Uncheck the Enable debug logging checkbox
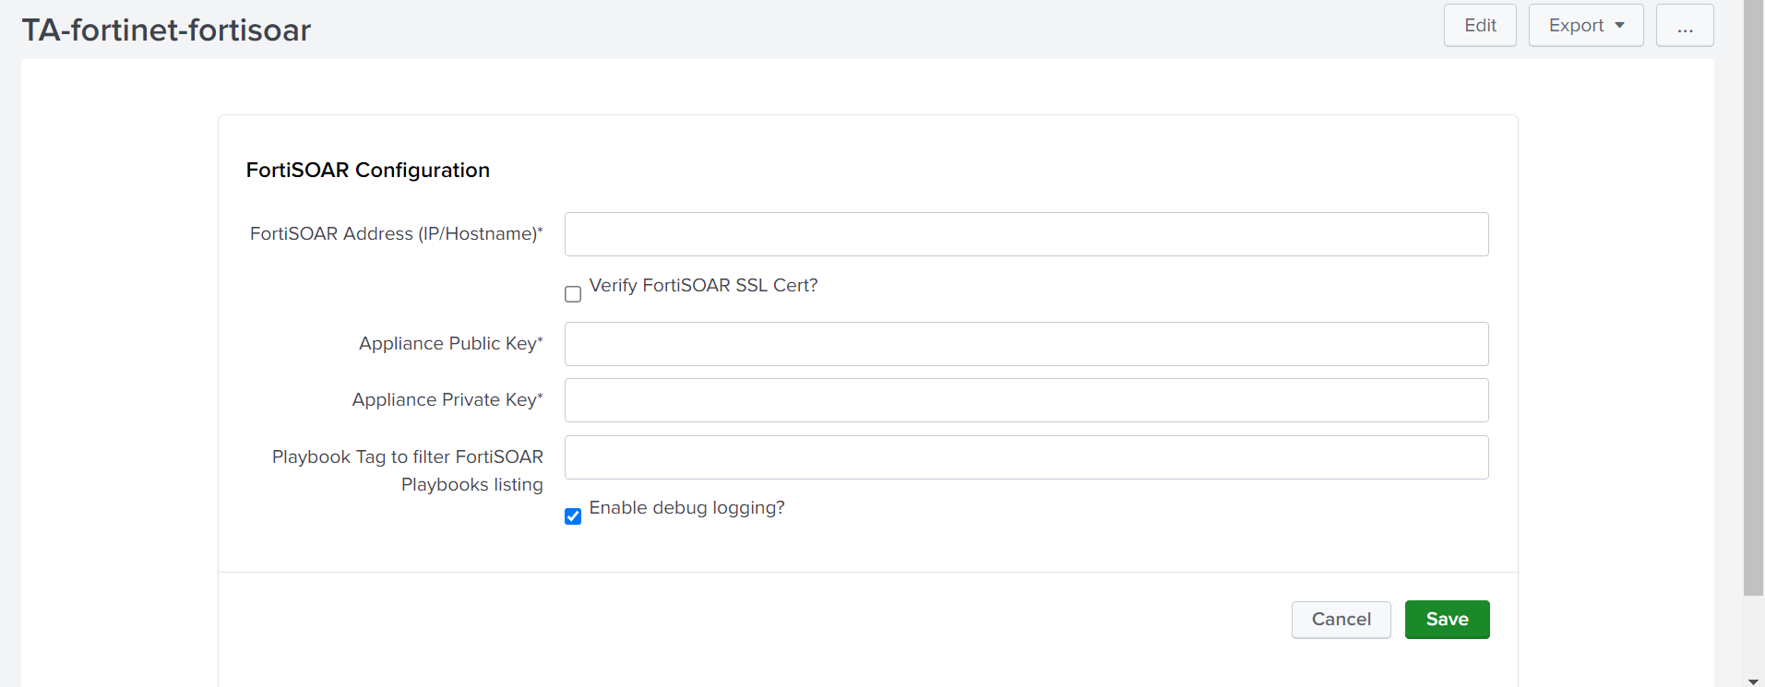Screen dimensions: 1765x687 pos(573,516)
